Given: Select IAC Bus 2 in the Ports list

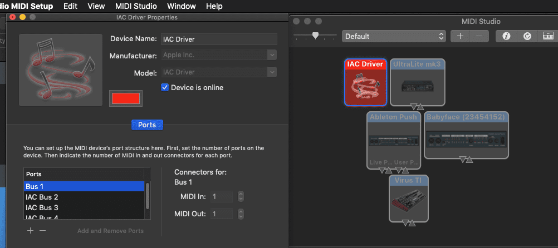Looking at the screenshot, I should (84, 197).
